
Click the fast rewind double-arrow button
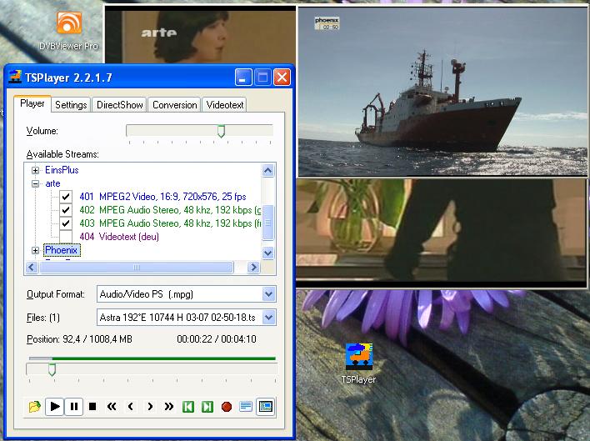112,407
